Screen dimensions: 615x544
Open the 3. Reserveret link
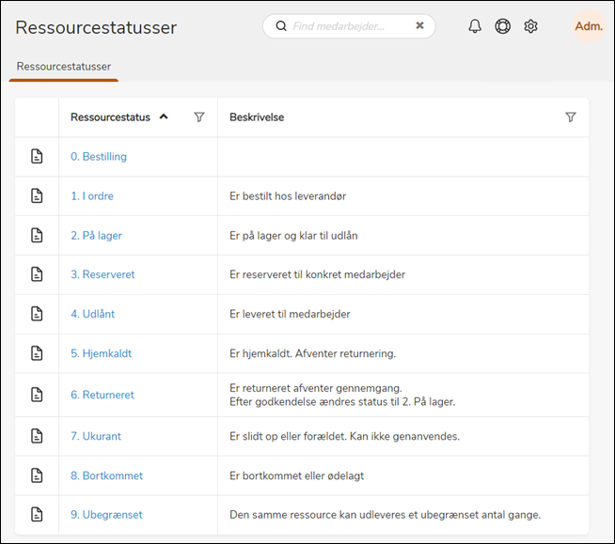[102, 274]
